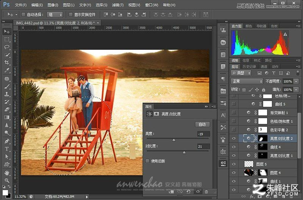
Task: Select the Move tool in toolbox
Action: pos(7,31)
